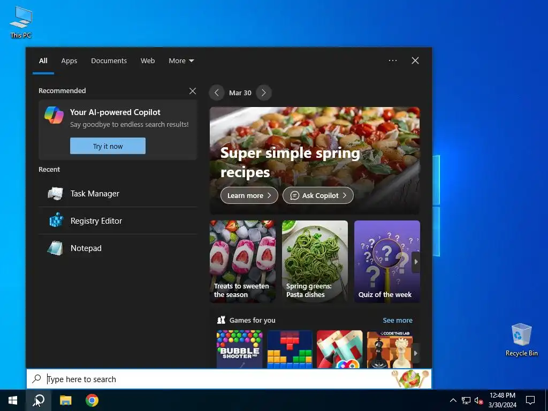
Task: Open network status tray icon
Action: click(466, 400)
